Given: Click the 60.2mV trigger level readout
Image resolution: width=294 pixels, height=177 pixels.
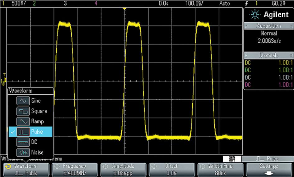Looking at the screenshot, I should 279,3.
